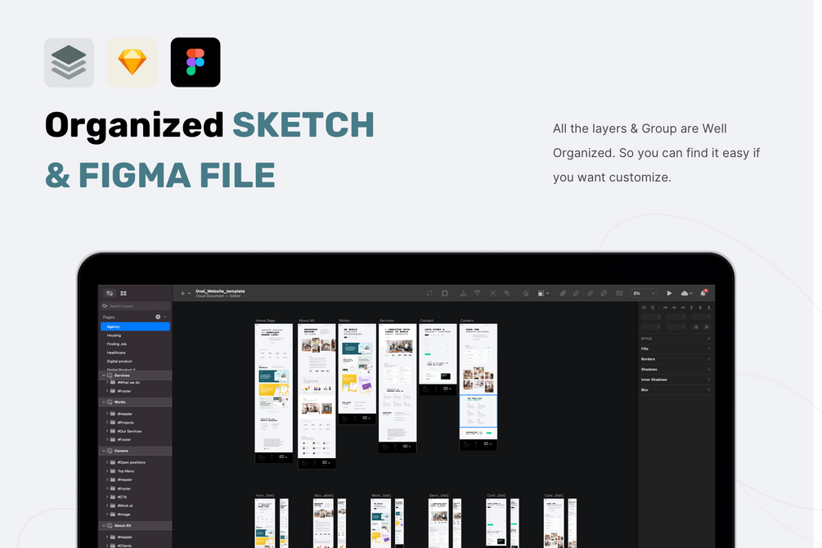Select the Finding Job page
This screenshot has width=822, height=548.
[x=135, y=344]
